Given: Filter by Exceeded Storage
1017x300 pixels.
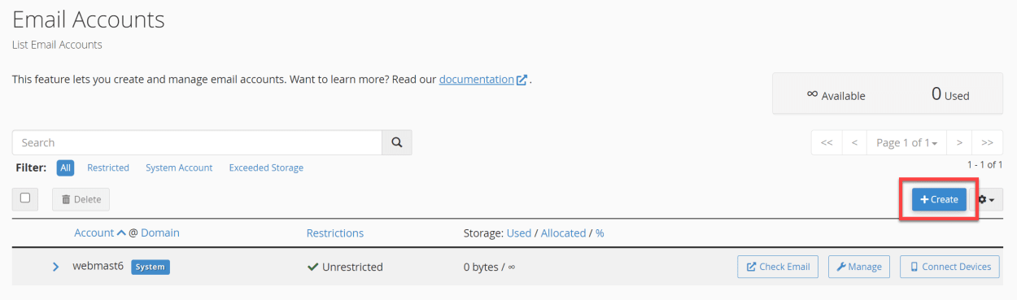Looking at the screenshot, I should (266, 167).
